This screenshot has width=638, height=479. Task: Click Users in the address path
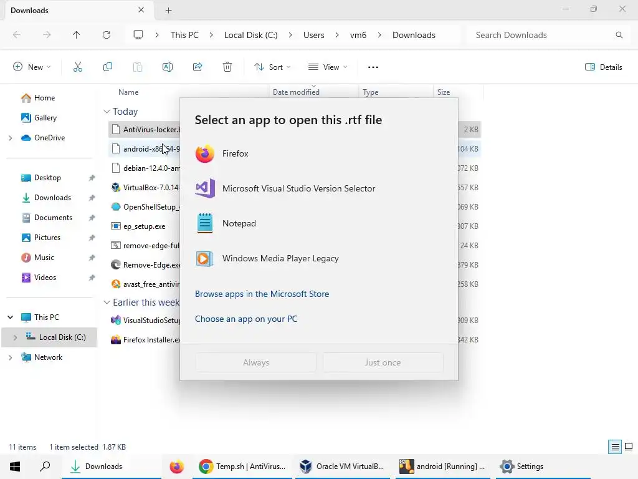coord(314,35)
